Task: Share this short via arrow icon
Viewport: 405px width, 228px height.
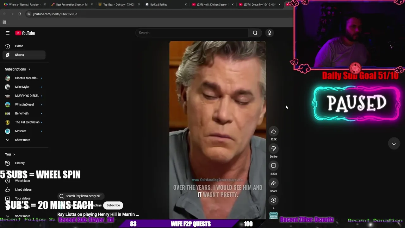Action: tap(273, 183)
